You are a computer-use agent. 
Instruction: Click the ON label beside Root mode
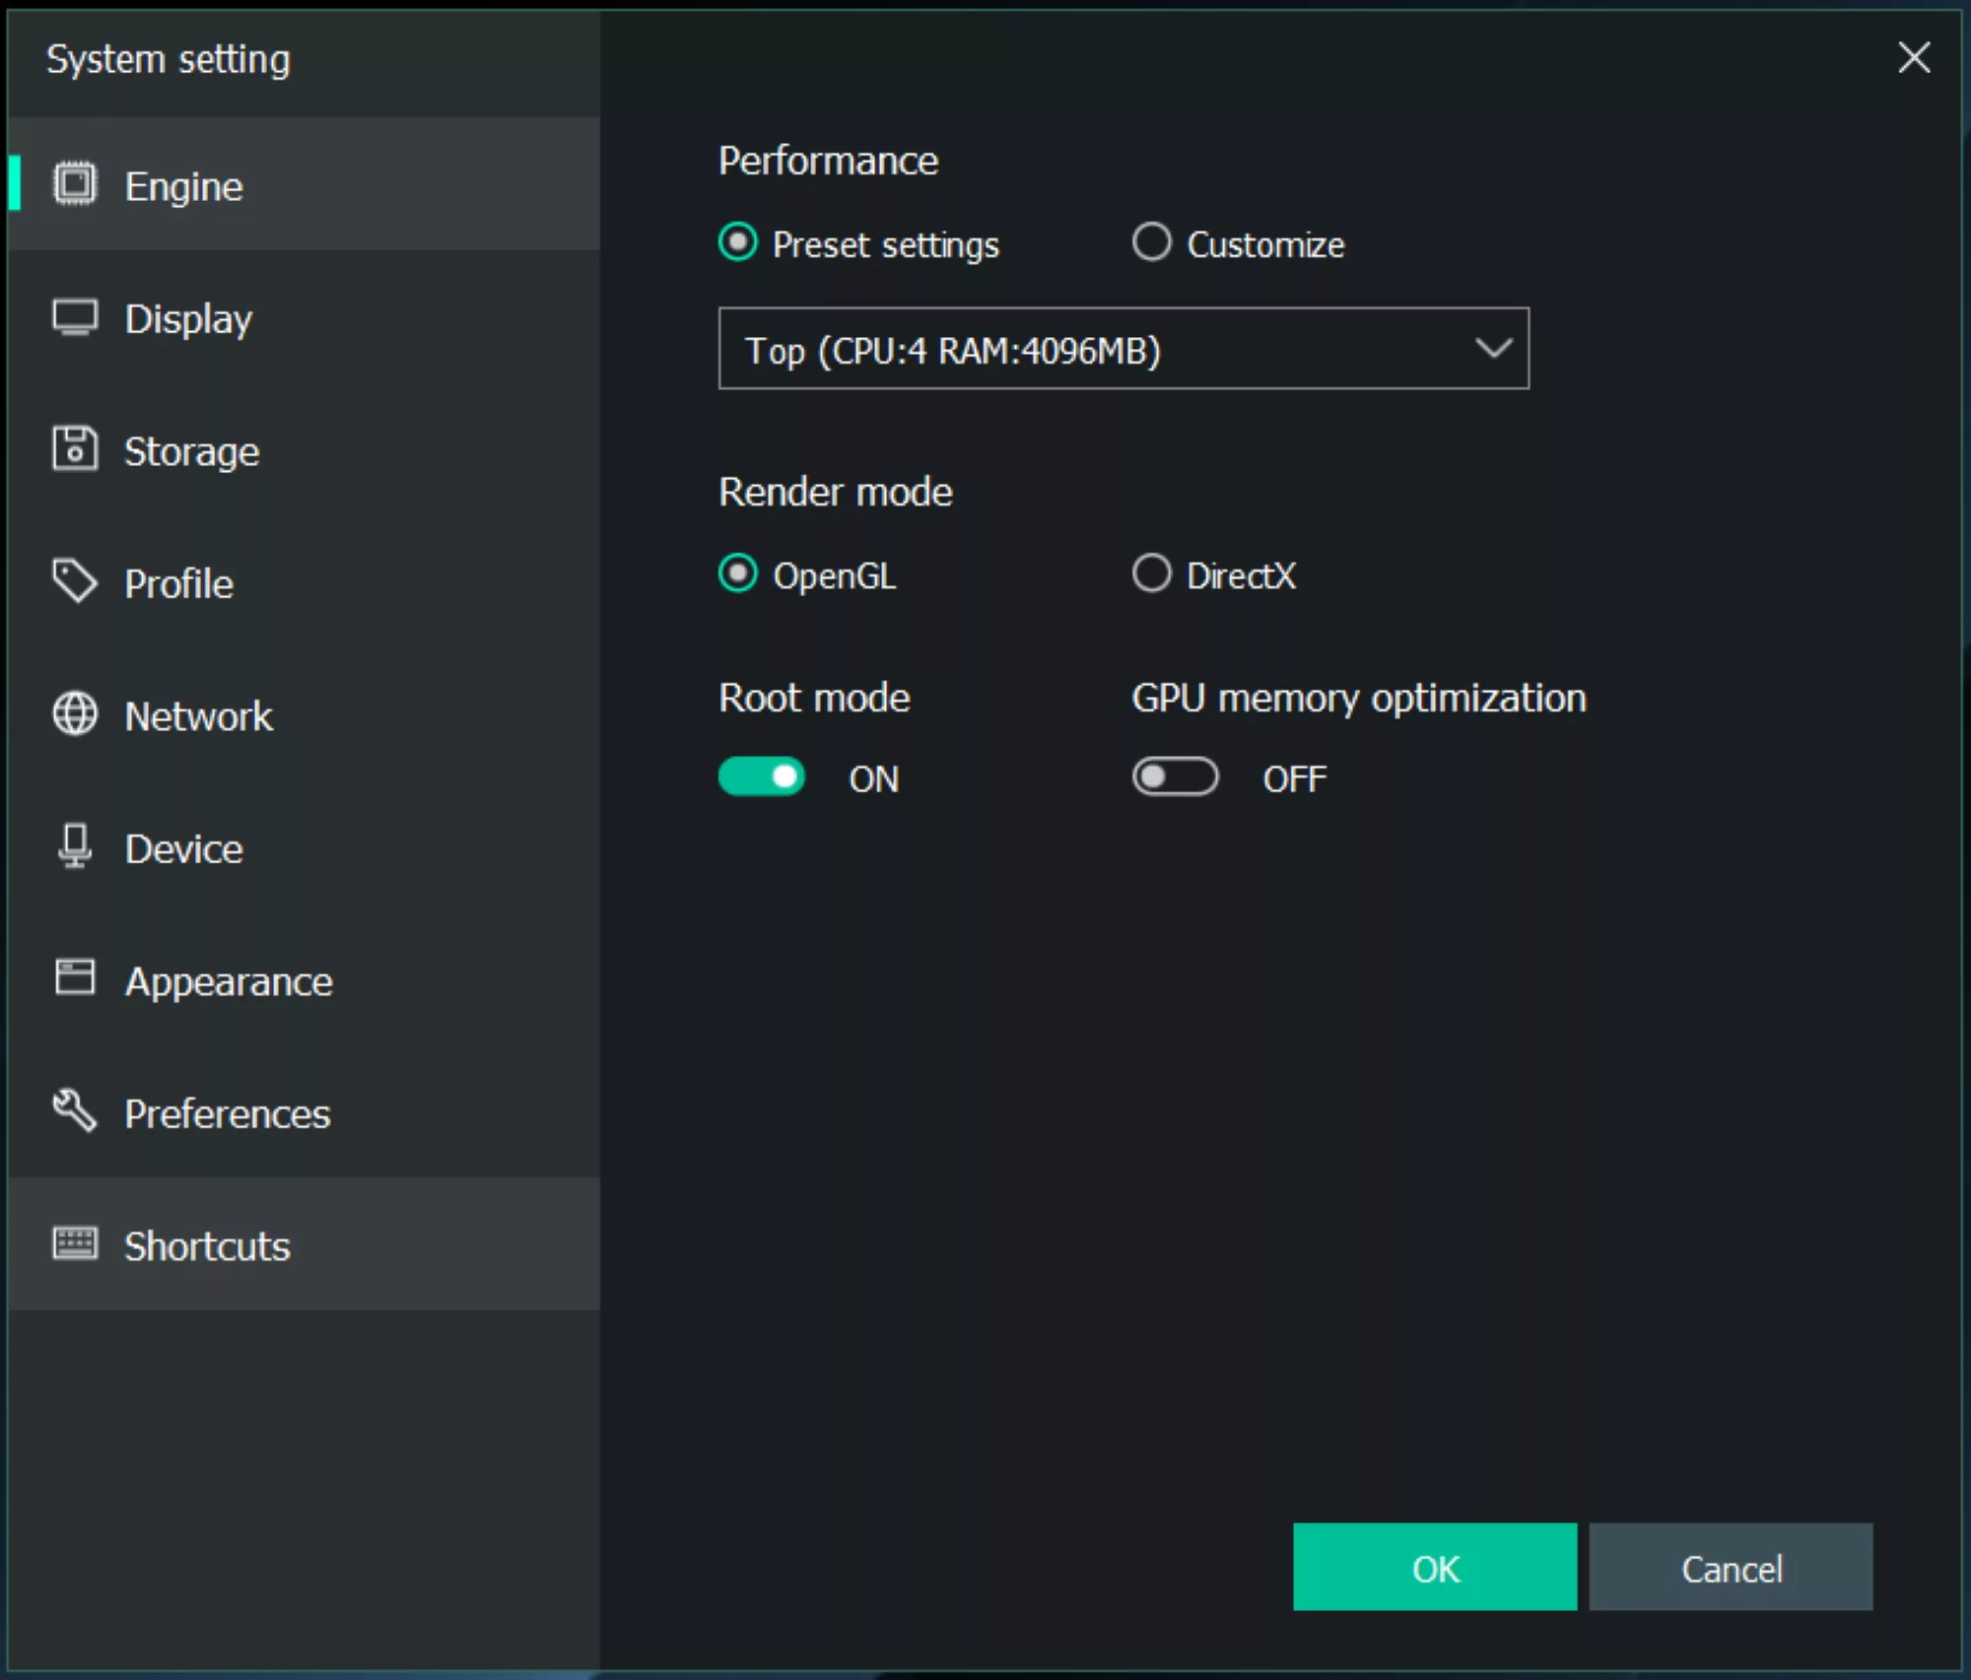[874, 779]
